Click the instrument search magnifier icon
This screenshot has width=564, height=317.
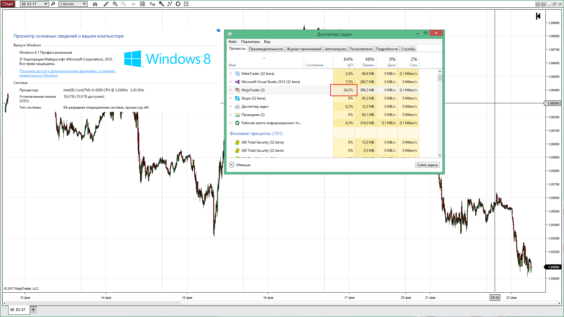(x=53, y=4)
